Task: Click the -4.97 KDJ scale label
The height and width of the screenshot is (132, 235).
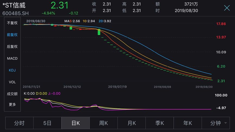Action: (221, 108)
